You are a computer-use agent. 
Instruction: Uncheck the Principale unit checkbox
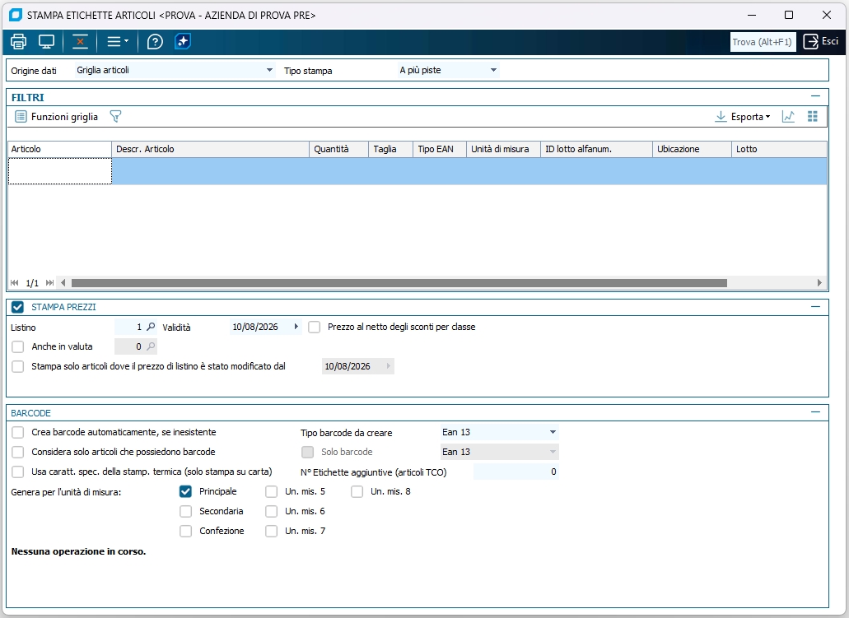coord(186,492)
